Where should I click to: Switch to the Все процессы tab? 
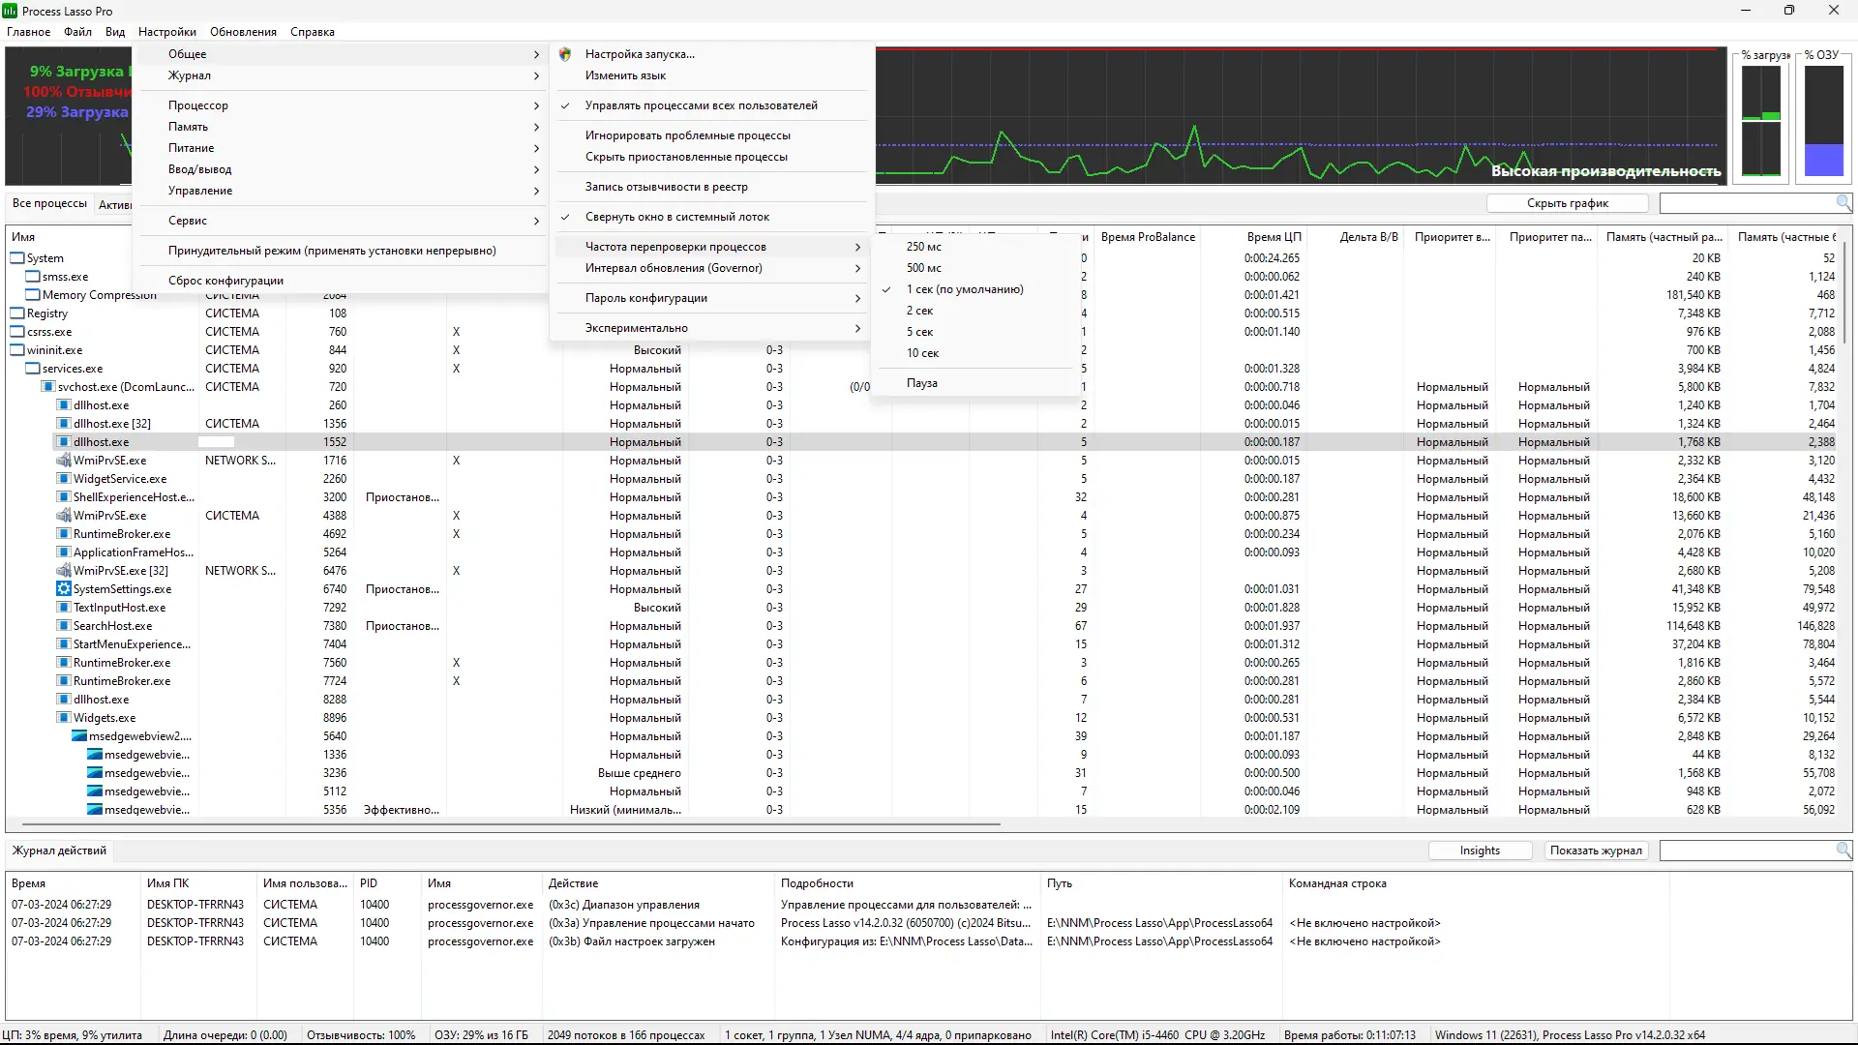(49, 203)
